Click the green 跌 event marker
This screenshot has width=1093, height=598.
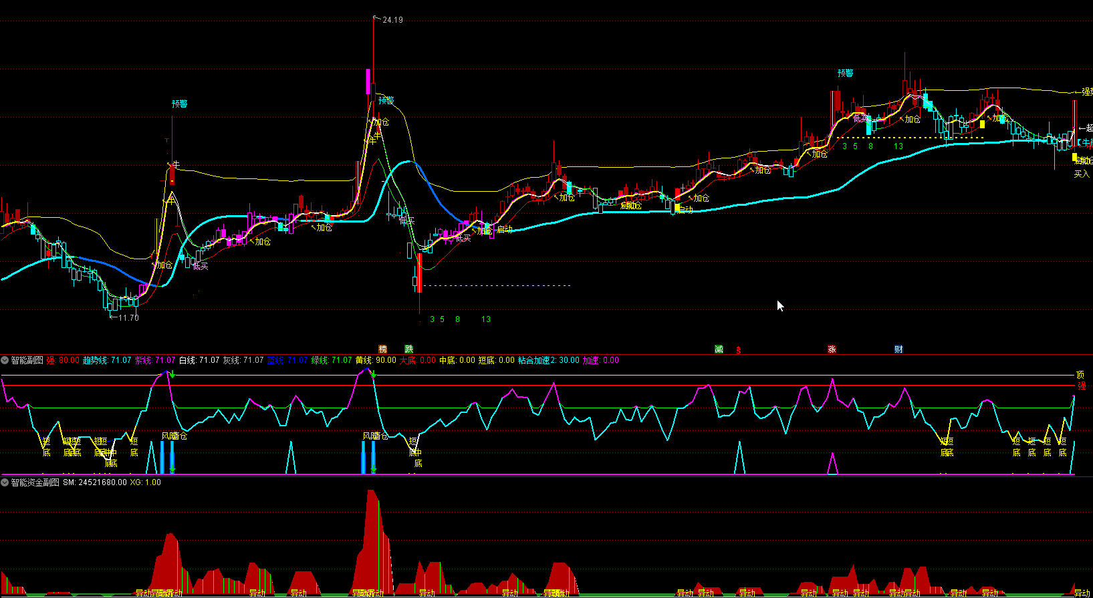point(408,349)
